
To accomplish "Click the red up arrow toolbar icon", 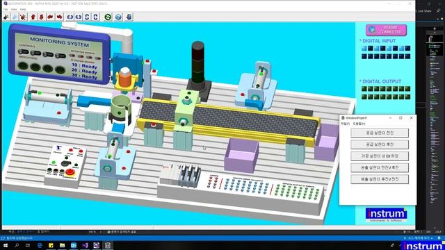I will tap(33, 17).
